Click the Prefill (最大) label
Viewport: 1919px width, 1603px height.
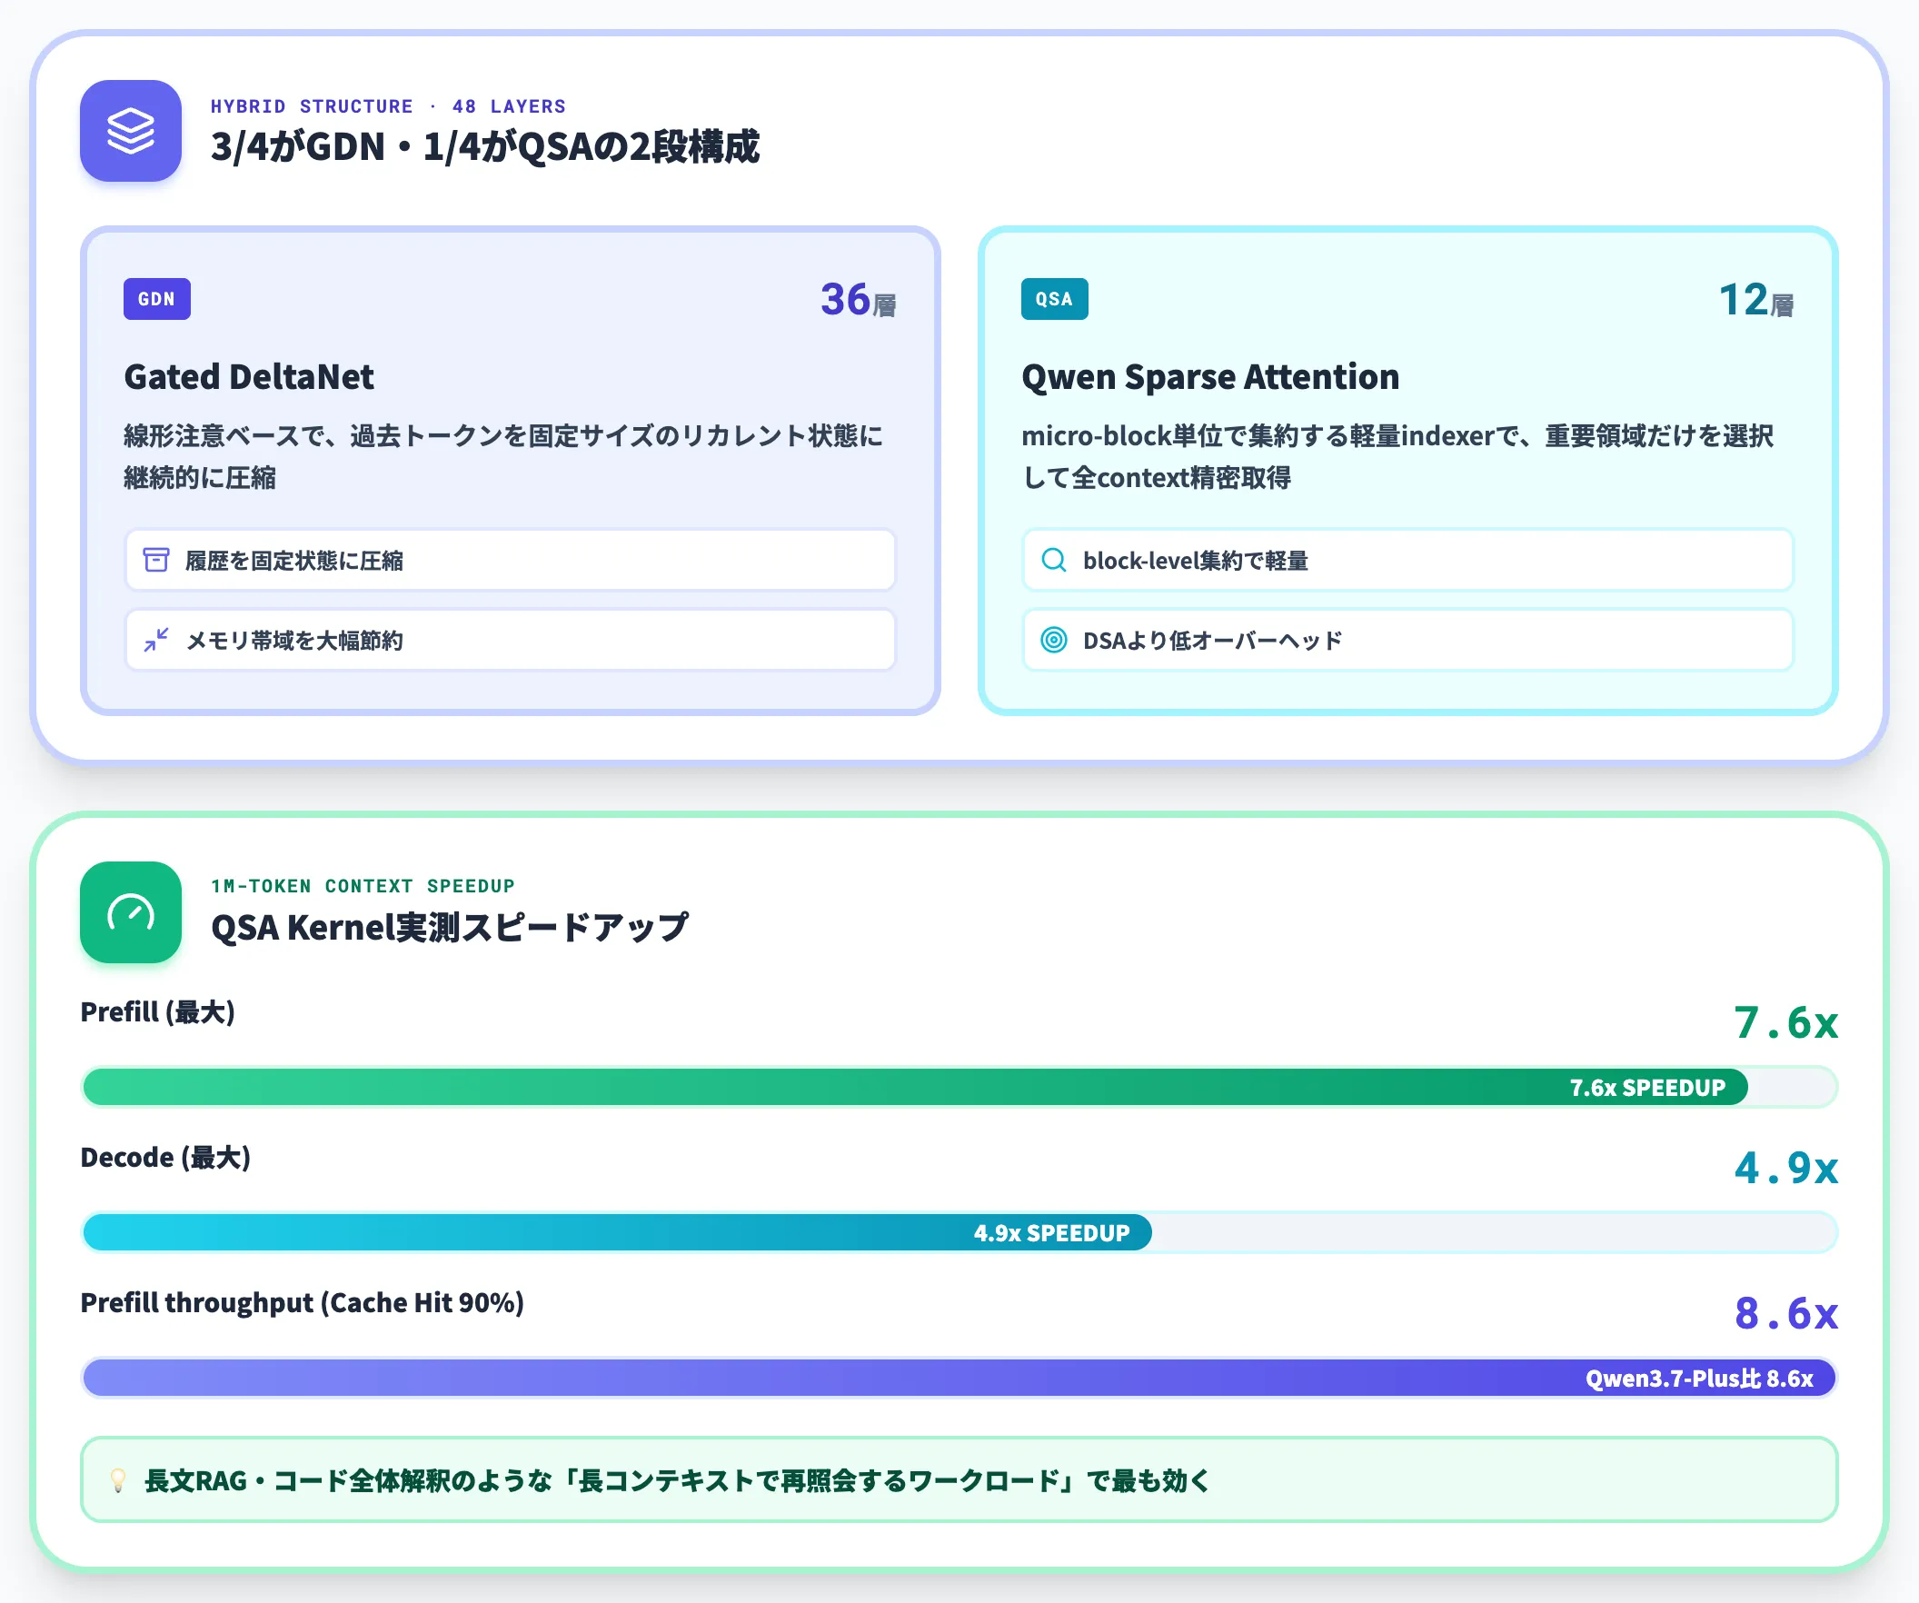click(x=158, y=1011)
